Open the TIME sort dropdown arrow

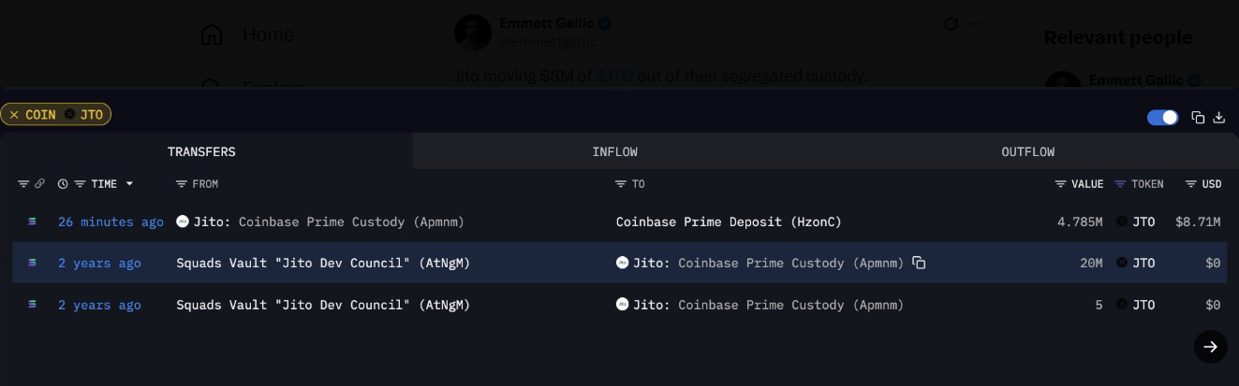click(x=129, y=184)
